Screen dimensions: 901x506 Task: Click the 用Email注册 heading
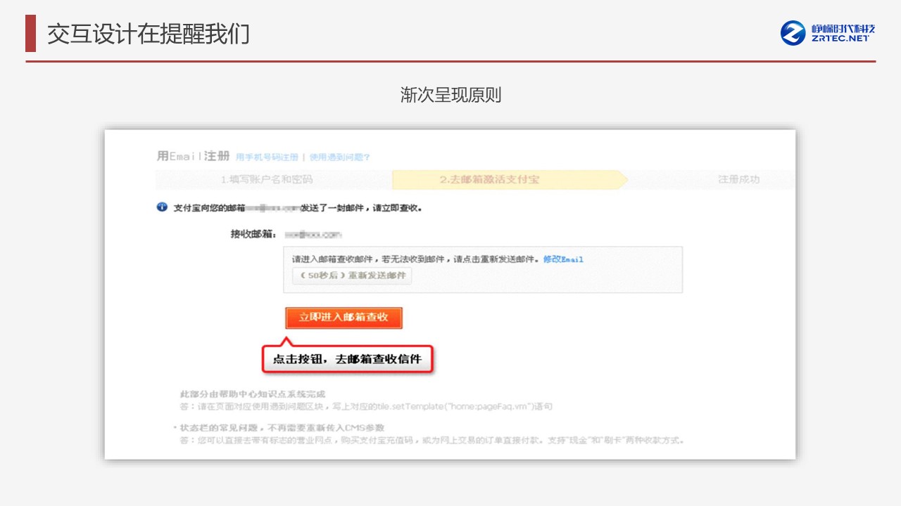tap(193, 156)
